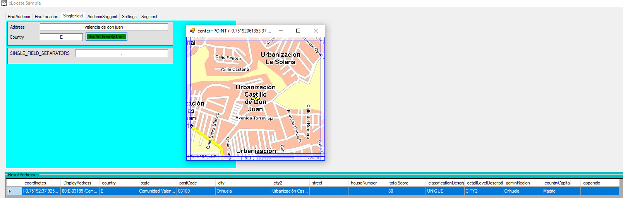
Task: Maximize the map popup window
Action: pyautogui.click(x=298, y=31)
